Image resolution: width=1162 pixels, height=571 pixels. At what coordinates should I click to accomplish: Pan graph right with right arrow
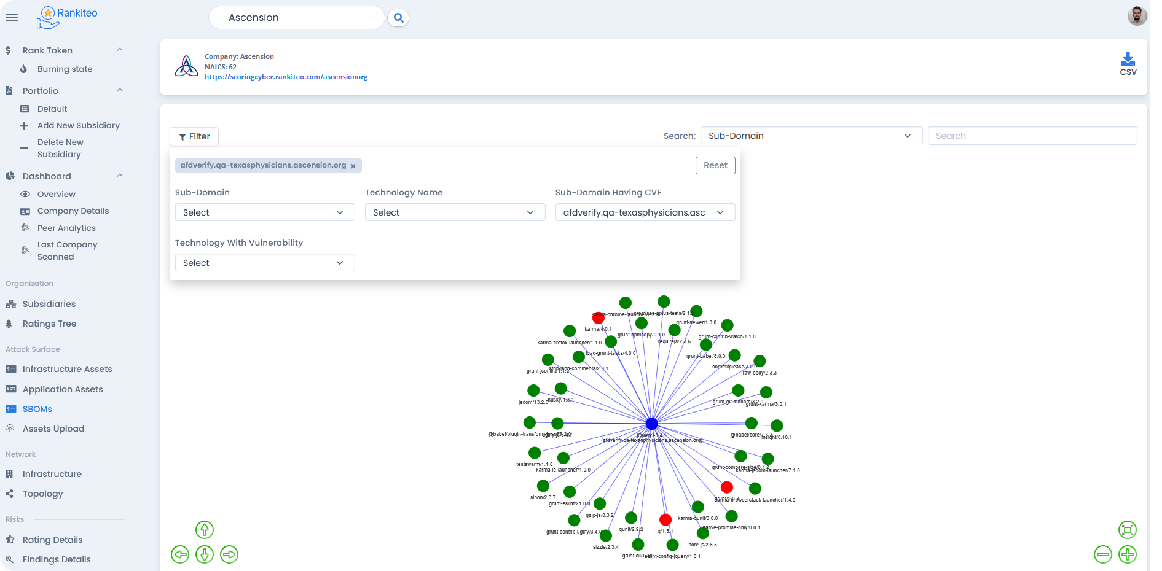click(229, 554)
